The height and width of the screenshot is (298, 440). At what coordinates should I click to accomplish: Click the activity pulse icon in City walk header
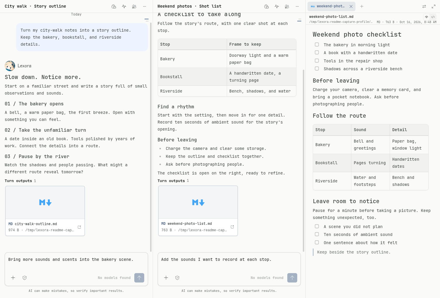pos(124,6)
